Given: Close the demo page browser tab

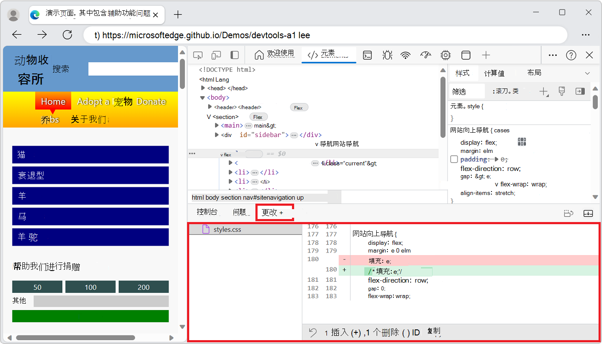Looking at the screenshot, I should pos(156,15).
